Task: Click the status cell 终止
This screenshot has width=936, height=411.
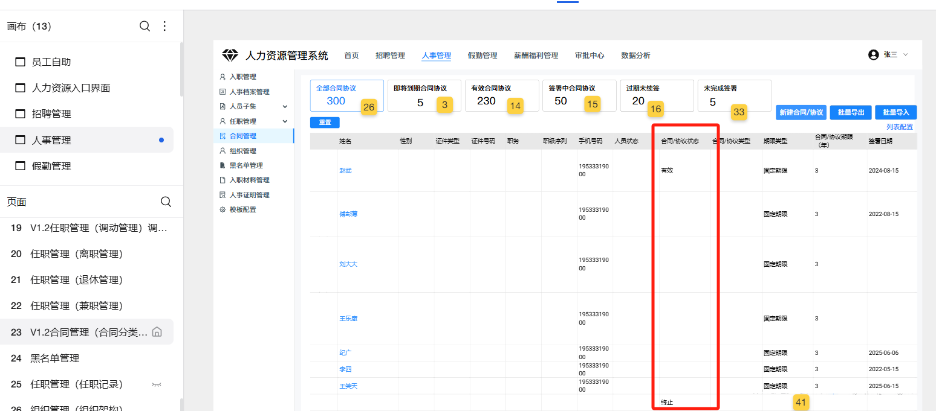Action: click(x=667, y=403)
